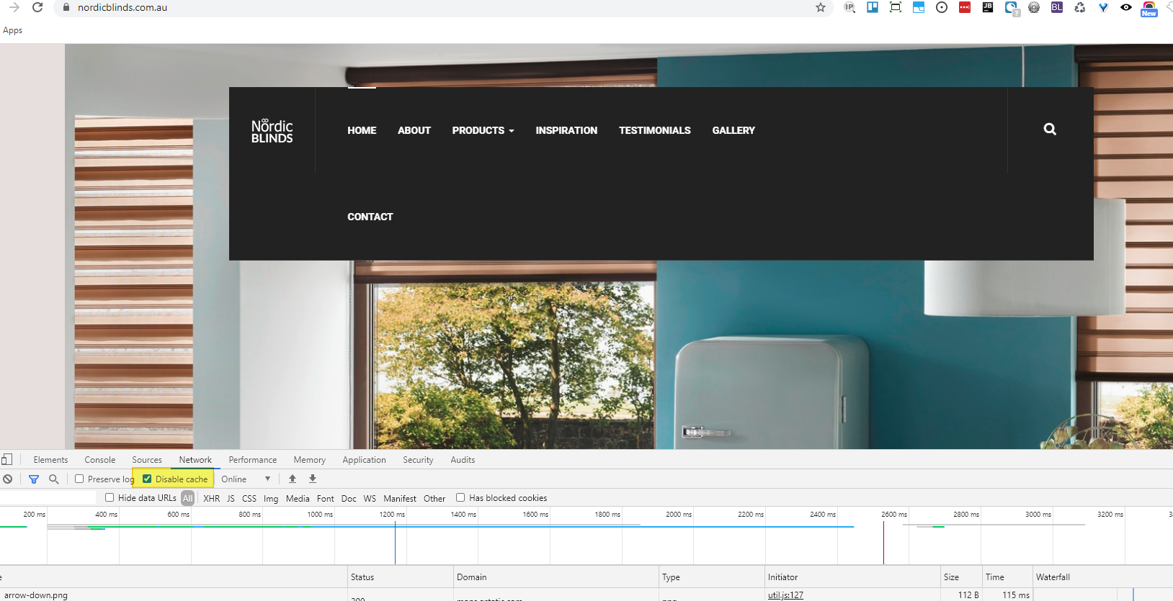Image resolution: width=1173 pixels, height=601 pixels.
Task: Uncheck the Disable cache checkbox
Action: 147,479
